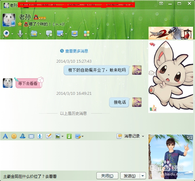Click my avatar beside 自助餐 message
Image resolution: width=195 pixels, height=181 pixels.
coord(137,70)
